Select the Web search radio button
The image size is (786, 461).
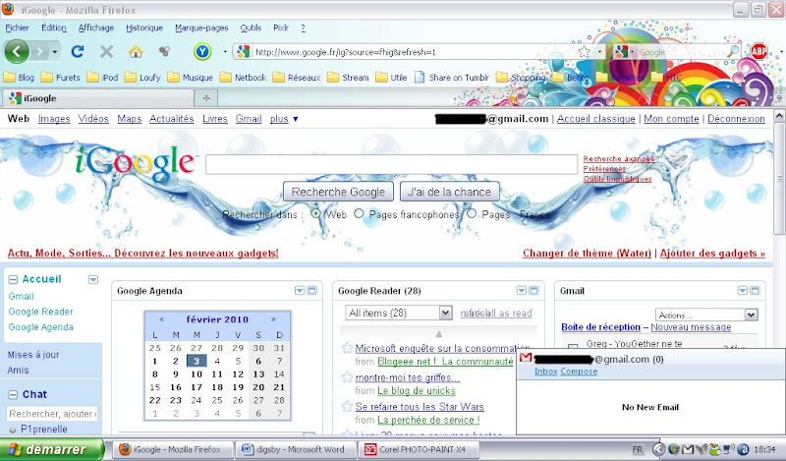pos(315,213)
